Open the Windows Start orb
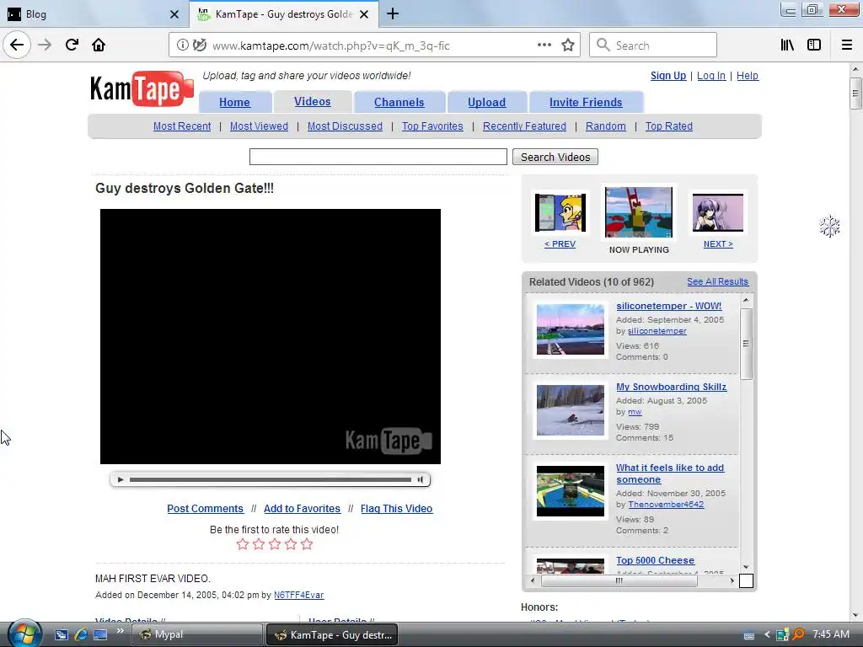The height and width of the screenshot is (647, 863). 23,634
